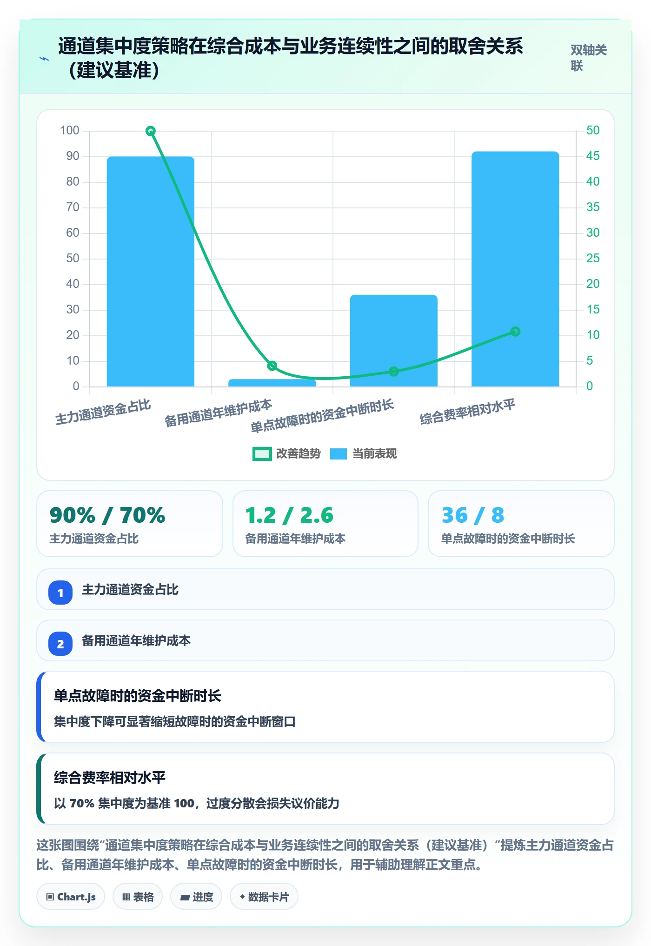This screenshot has width=651, height=946.
Task: Select list row 备用通道年维护成本
Action: 325,640
